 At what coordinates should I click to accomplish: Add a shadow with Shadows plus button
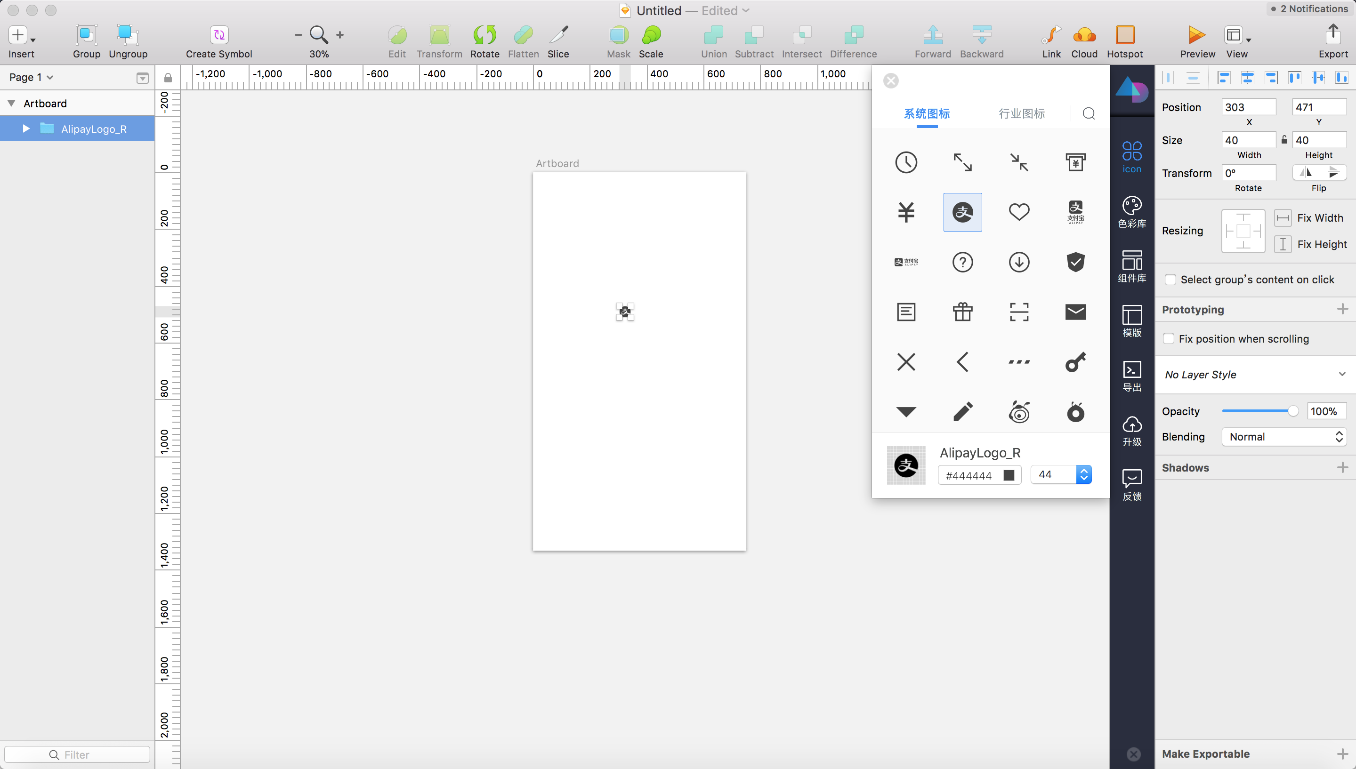pos(1342,467)
